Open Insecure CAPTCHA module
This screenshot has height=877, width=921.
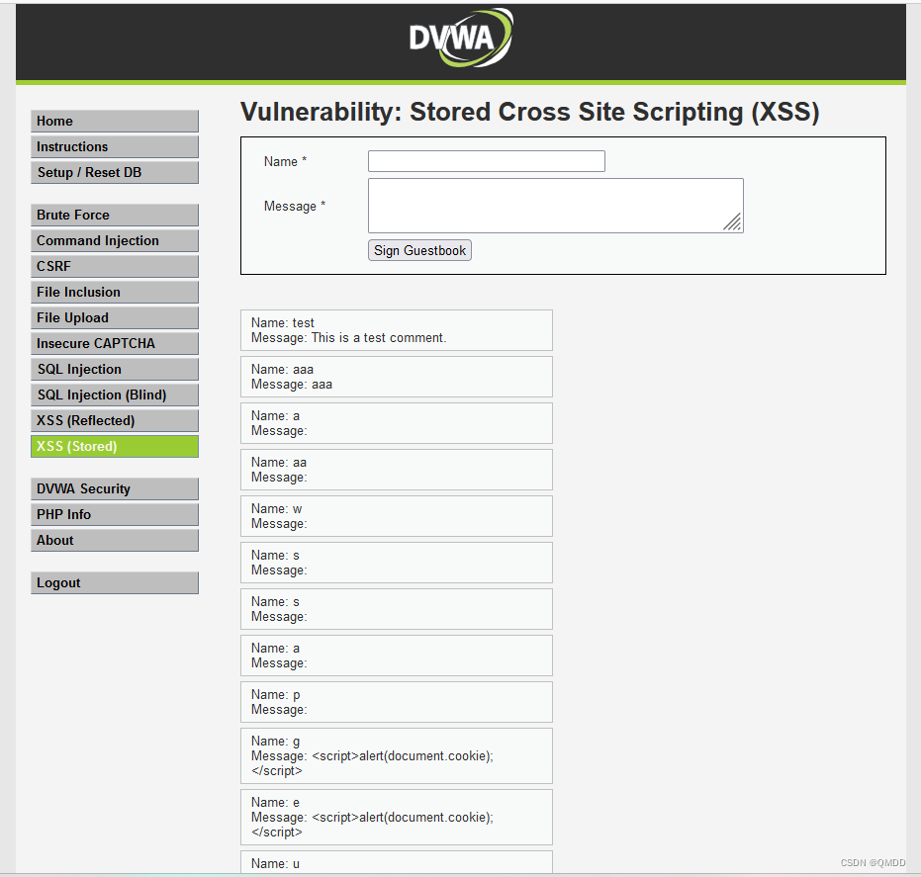pos(114,343)
